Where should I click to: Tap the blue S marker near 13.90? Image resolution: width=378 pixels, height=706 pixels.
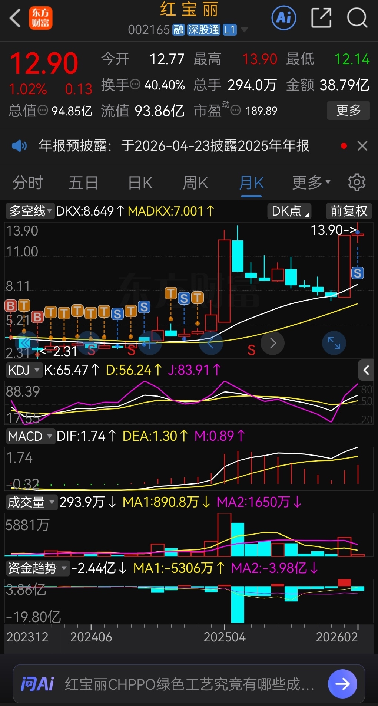[x=358, y=273]
